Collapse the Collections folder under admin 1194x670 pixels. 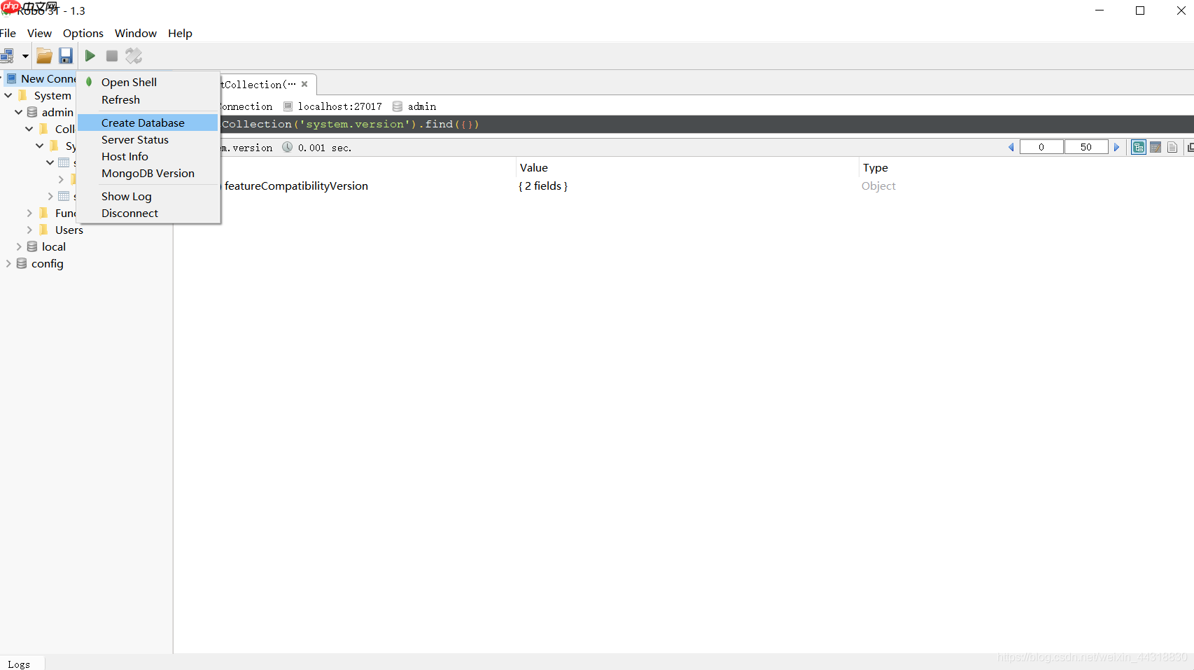pos(29,129)
